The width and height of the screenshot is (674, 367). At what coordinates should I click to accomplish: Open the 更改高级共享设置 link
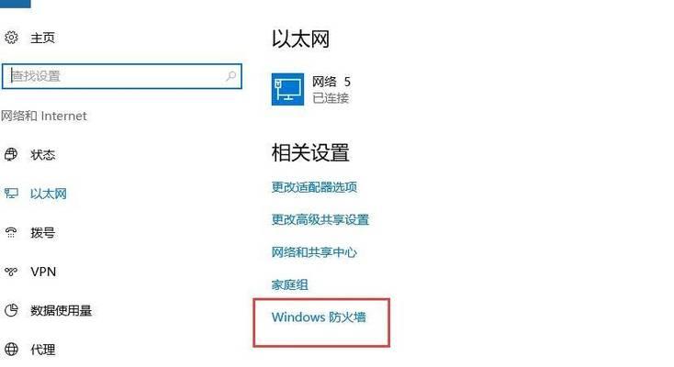click(x=320, y=219)
